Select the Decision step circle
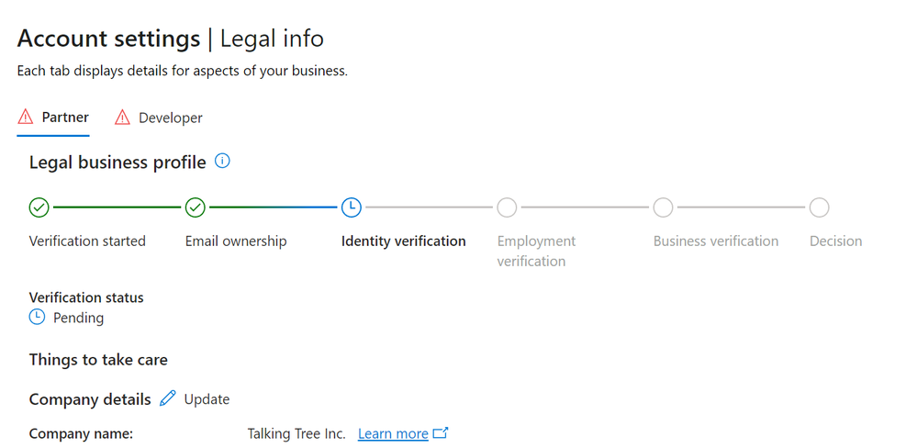 [819, 207]
